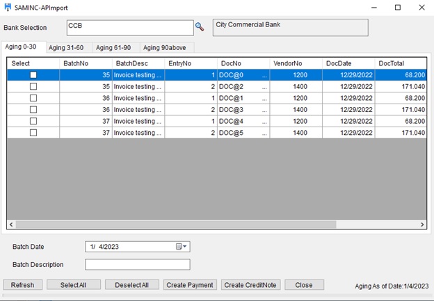Click the Deselect All button
434x301 pixels.
[x=132, y=285]
